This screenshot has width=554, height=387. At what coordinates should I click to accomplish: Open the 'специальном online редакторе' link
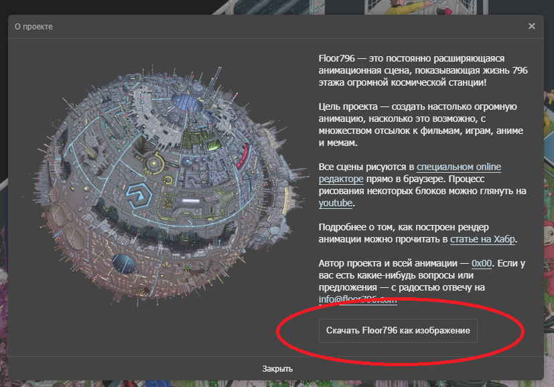coord(459,167)
